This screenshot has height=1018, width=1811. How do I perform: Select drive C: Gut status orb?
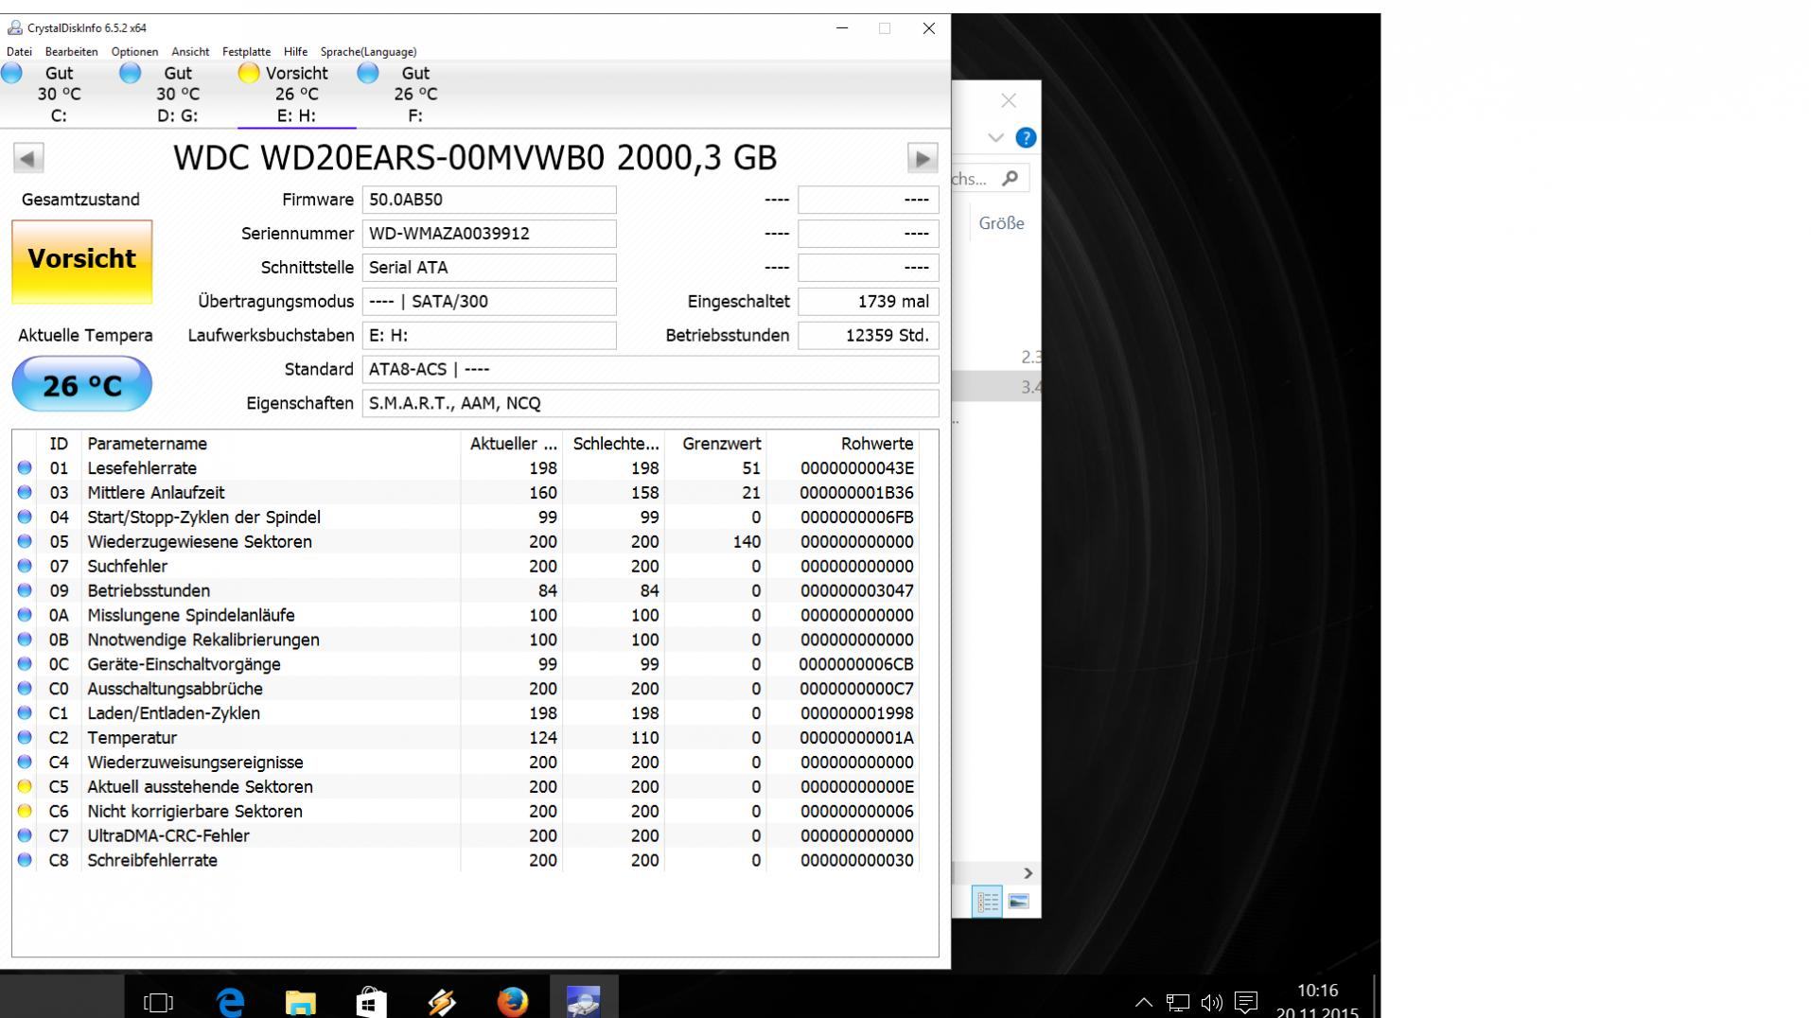(x=12, y=73)
